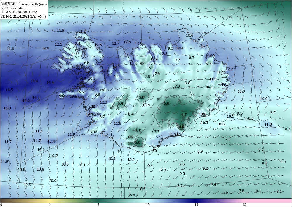Select the 9.4 value on the map
The image size is (292, 207).
pyautogui.click(x=150, y=166)
